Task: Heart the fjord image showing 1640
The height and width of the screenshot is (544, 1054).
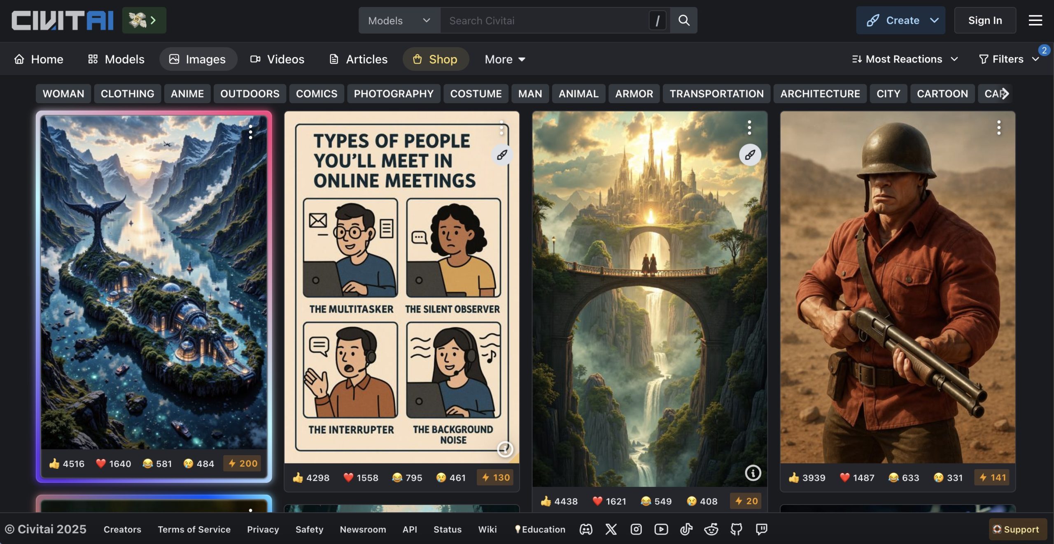Action: 113,463
